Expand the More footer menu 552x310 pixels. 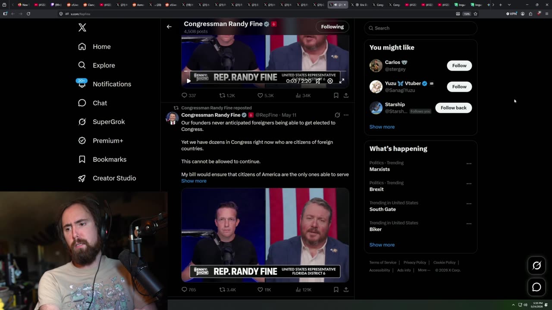click(x=423, y=270)
